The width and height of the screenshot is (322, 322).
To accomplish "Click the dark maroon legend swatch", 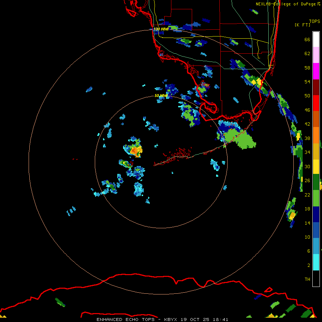I will pyautogui.click(x=316, y=87).
